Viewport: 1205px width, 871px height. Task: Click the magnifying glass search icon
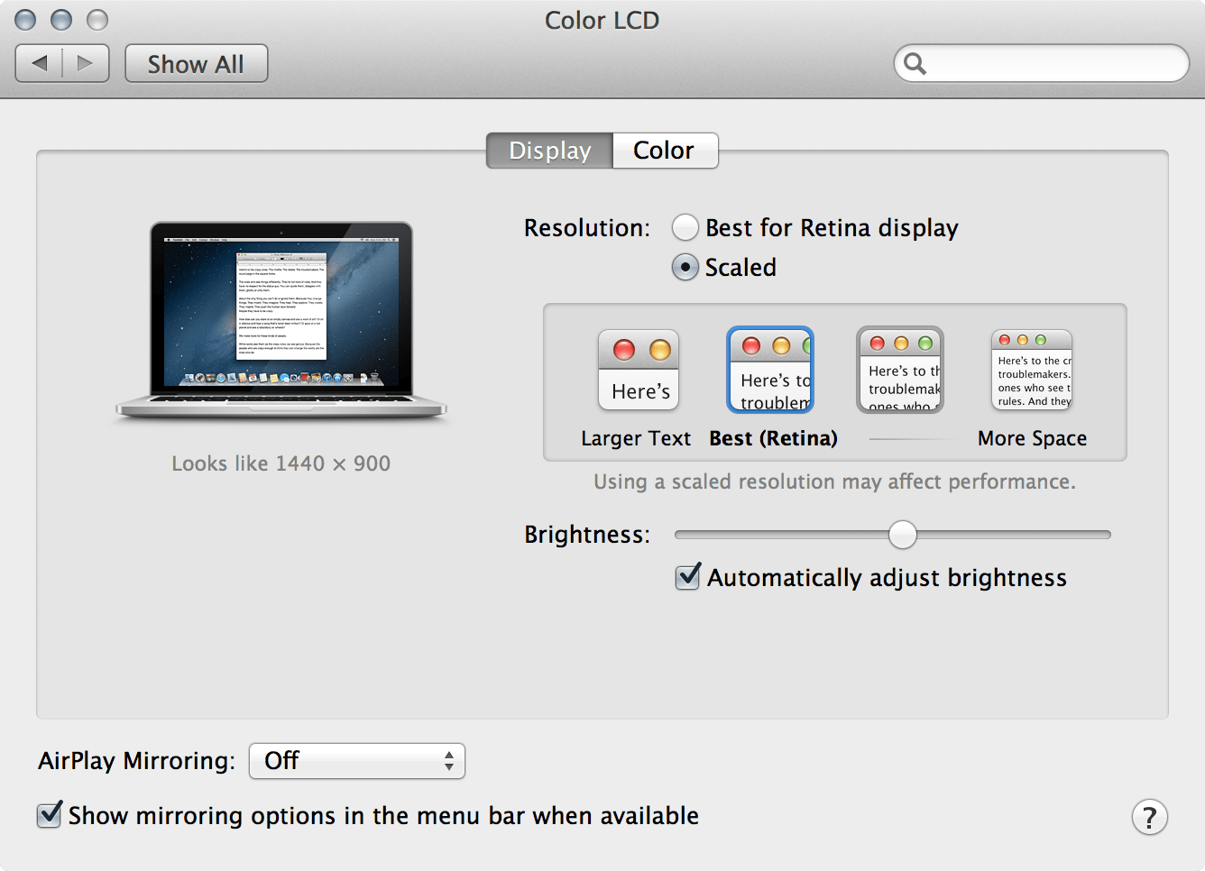[915, 63]
